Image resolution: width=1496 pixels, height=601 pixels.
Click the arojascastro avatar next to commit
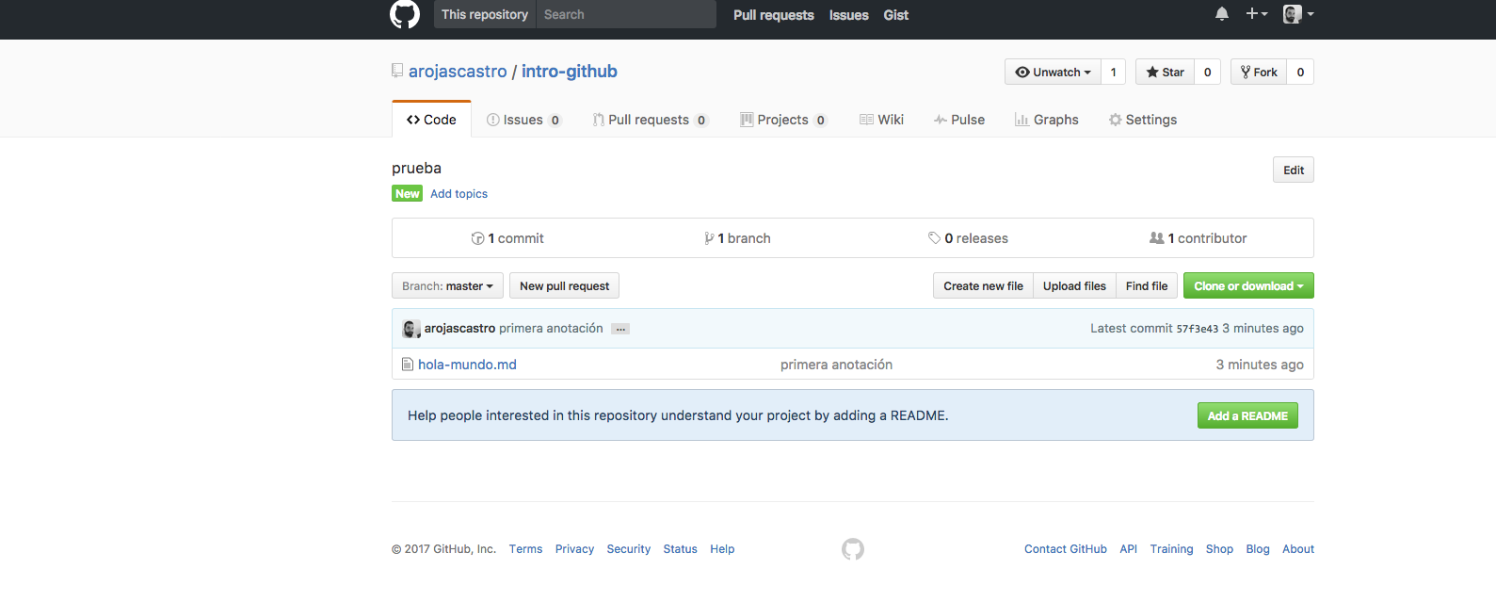coord(411,329)
